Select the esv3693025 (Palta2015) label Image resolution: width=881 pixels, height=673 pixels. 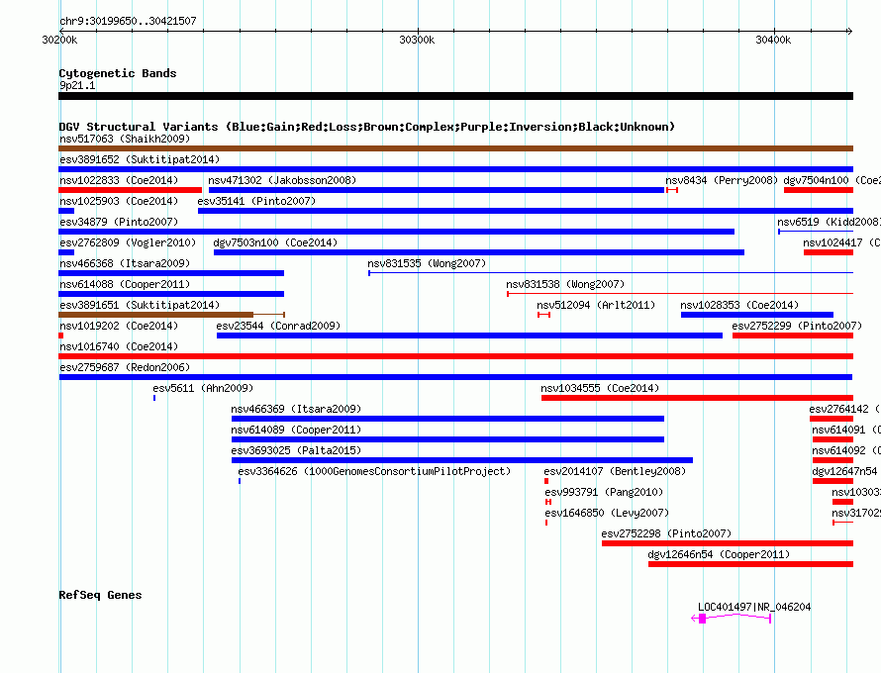click(x=296, y=450)
